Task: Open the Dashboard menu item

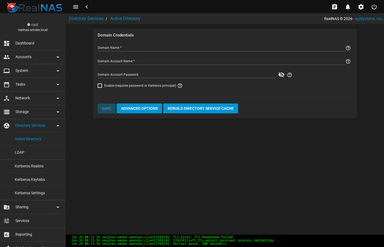Action: click(x=33, y=43)
